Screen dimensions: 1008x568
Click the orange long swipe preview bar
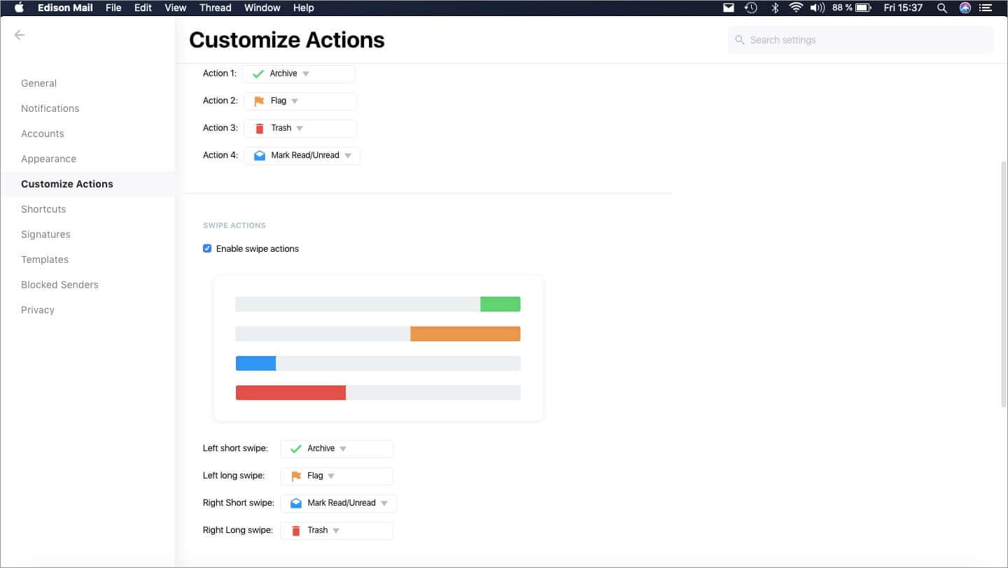pyautogui.click(x=465, y=334)
